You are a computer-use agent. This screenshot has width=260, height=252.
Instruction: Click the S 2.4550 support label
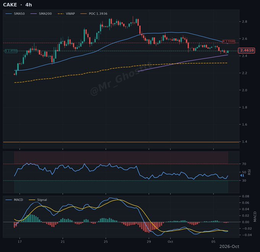coord(11,51)
